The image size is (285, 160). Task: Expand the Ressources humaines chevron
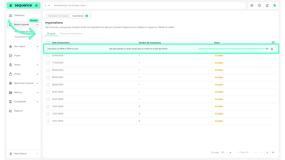[37, 83]
